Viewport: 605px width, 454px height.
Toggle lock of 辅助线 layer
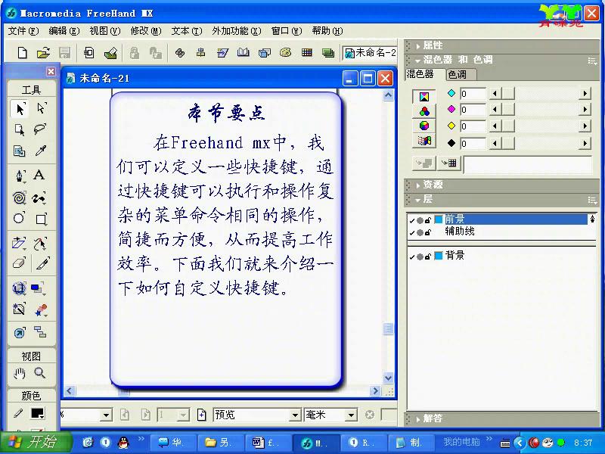click(x=427, y=232)
